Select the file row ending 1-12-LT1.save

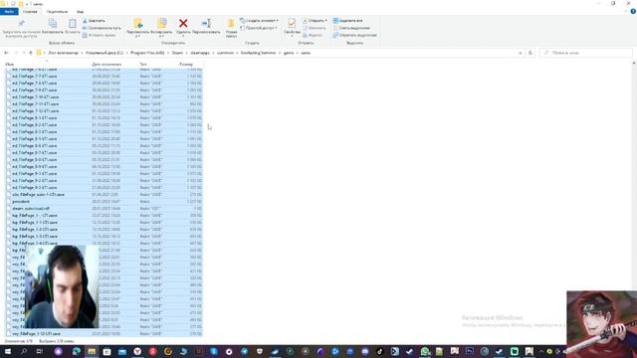pyautogui.click(x=104, y=334)
